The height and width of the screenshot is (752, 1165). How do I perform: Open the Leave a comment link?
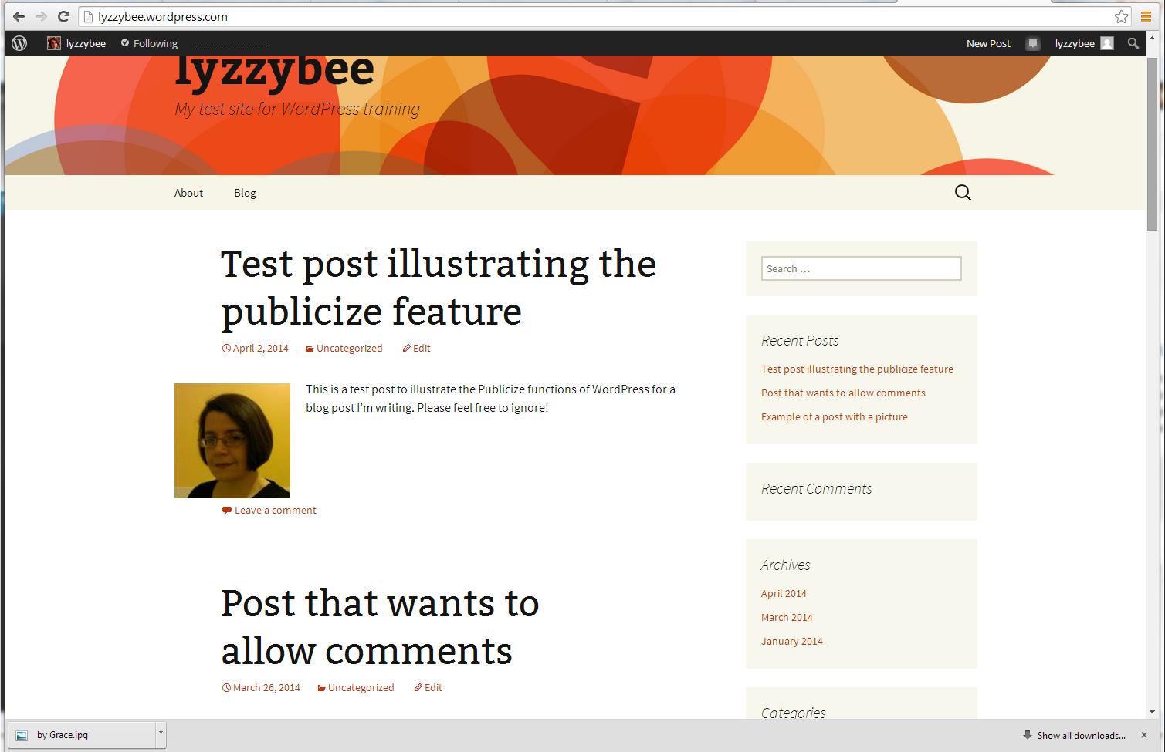pos(275,510)
